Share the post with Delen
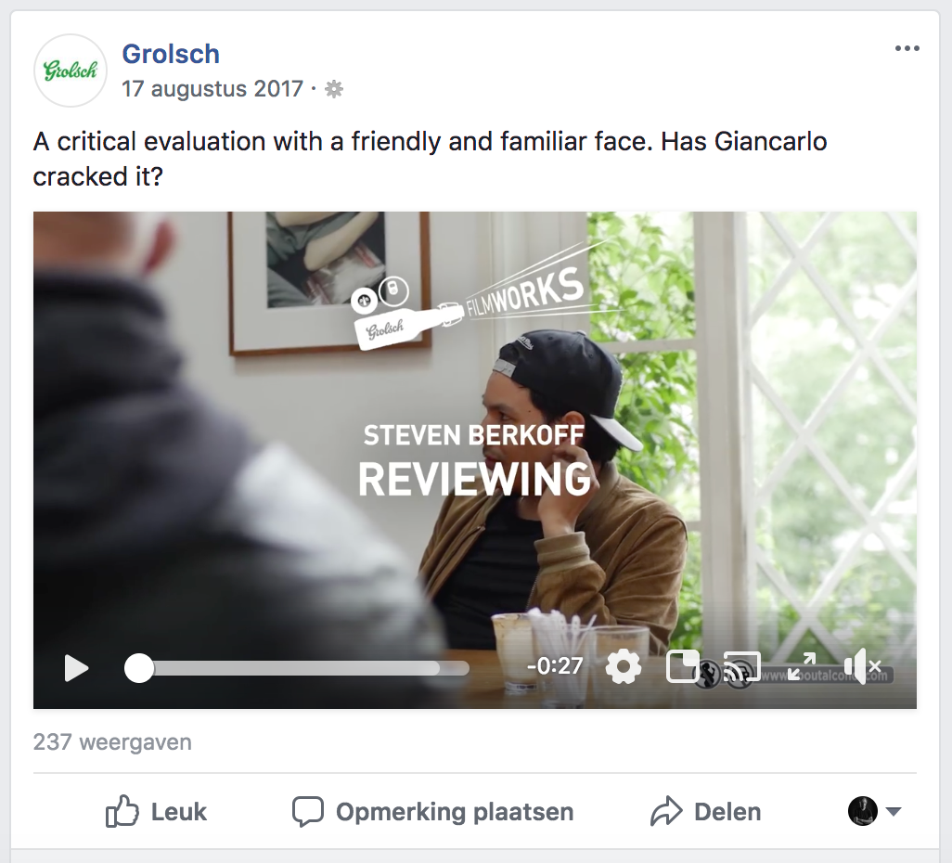This screenshot has height=863, width=952. pyautogui.click(x=705, y=811)
